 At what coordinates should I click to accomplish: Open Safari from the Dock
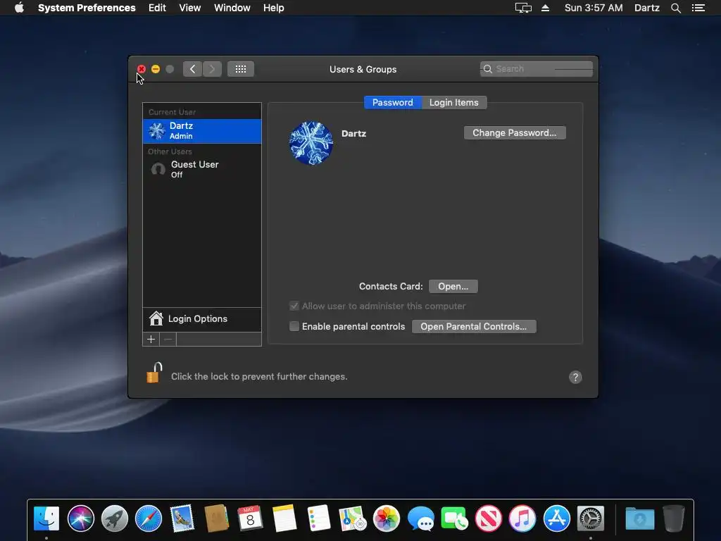149,518
